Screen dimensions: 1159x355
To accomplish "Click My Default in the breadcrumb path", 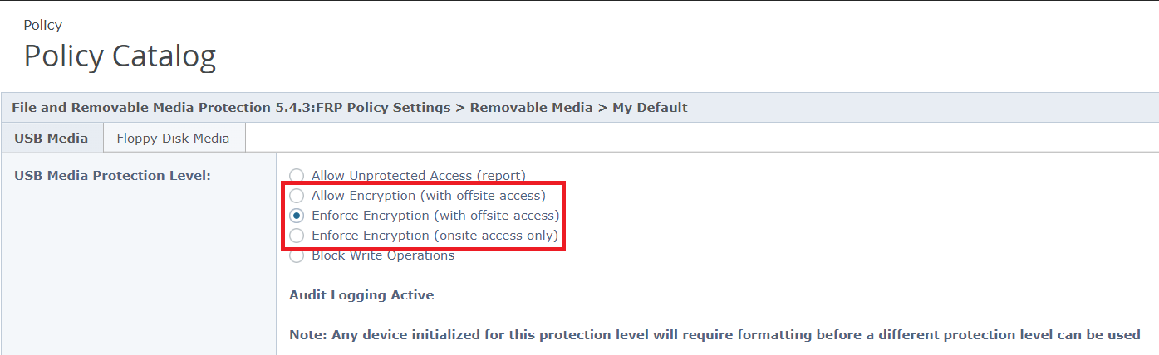I will [x=650, y=108].
